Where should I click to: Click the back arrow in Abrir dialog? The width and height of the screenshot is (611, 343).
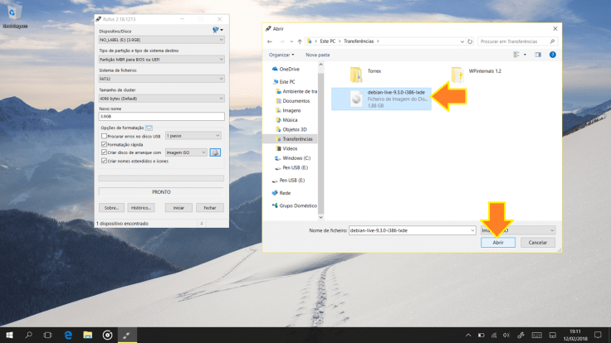(270, 41)
